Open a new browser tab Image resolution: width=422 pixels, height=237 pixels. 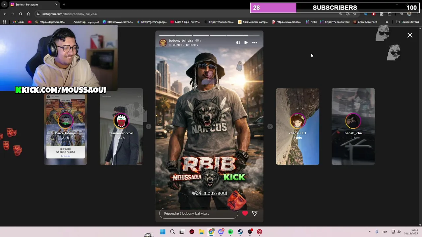click(x=64, y=5)
